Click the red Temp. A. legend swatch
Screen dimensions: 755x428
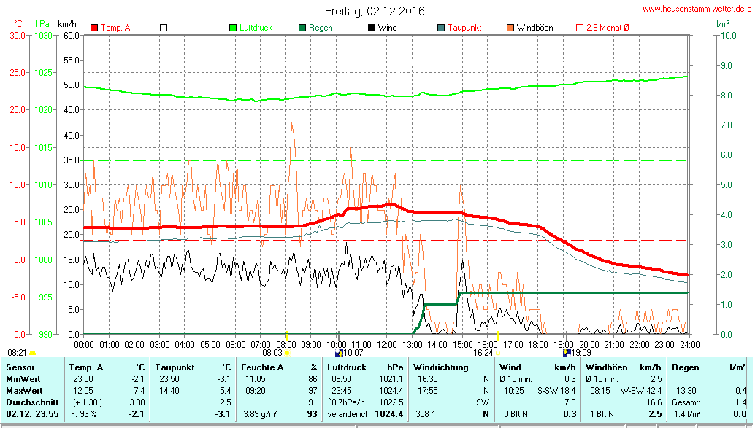click(x=94, y=28)
